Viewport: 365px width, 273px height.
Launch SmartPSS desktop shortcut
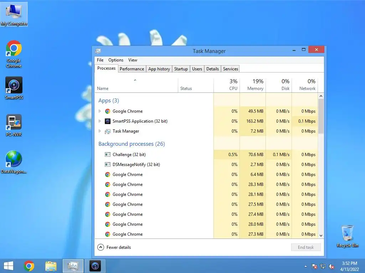[14, 88]
